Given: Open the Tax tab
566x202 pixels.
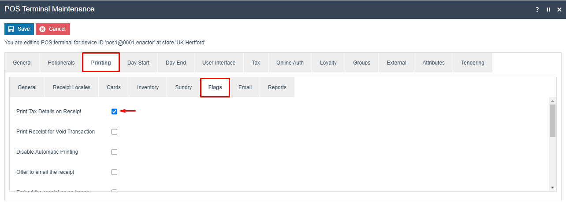Looking at the screenshot, I should [256, 63].
